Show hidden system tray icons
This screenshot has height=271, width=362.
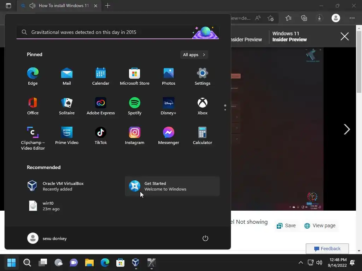click(301, 263)
